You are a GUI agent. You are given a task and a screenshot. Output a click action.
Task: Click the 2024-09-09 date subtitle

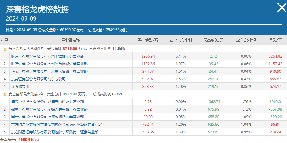pyautogui.click(x=21, y=18)
